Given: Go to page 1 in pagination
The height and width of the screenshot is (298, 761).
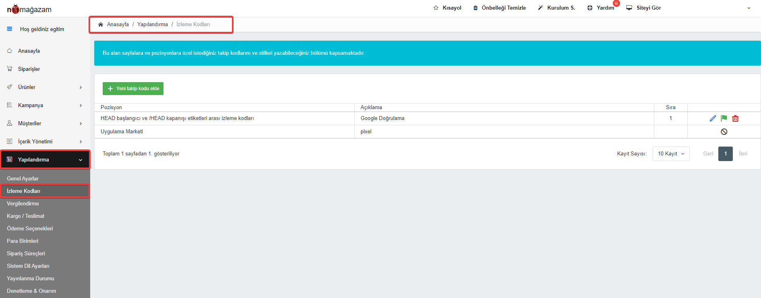Looking at the screenshot, I should (x=726, y=154).
